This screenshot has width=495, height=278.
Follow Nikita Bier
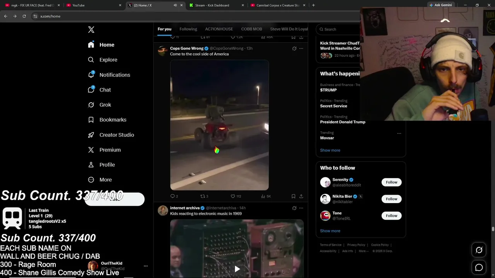391,199
